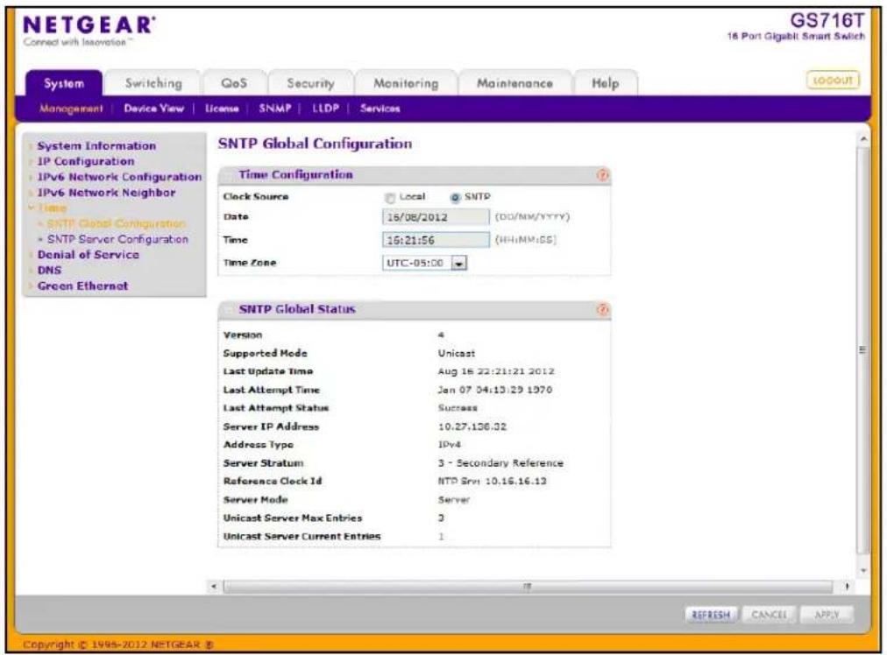887x655 pixels.
Task: Click the SNTP Global Configuration heading
Action: (x=315, y=144)
